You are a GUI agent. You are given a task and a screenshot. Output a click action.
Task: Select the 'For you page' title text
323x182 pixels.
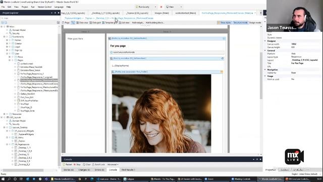pyautogui.click(x=118, y=46)
